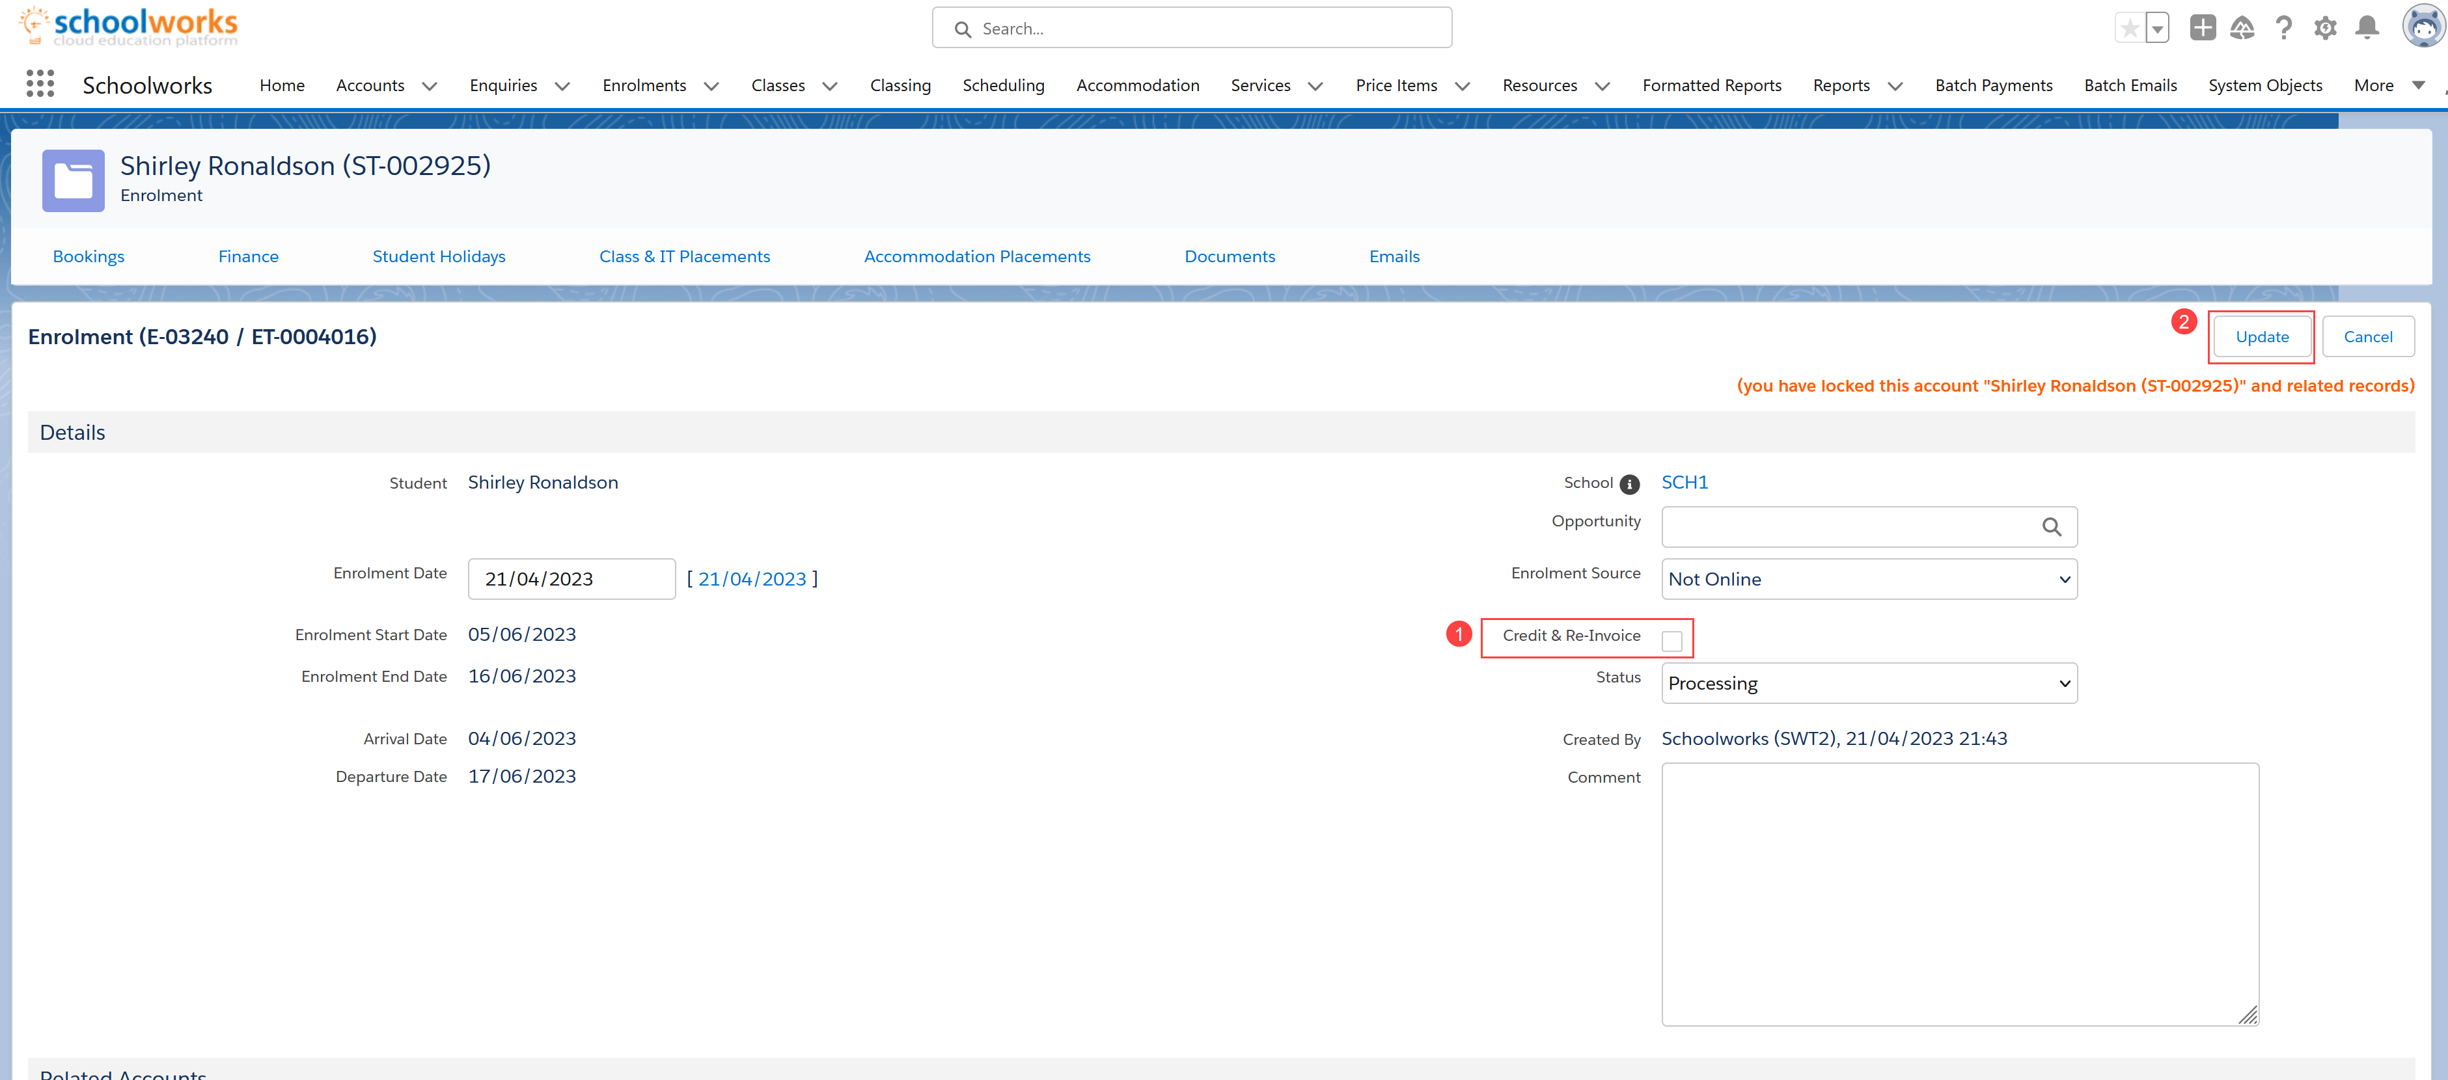The width and height of the screenshot is (2448, 1080).
Task: Open the notifications bell
Action: (2366, 29)
